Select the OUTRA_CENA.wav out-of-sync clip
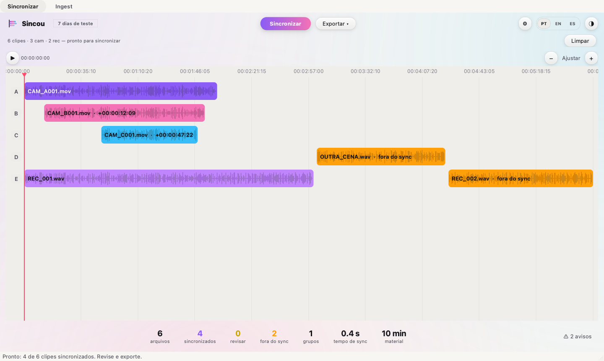Viewport: 604px width, 361px height. tap(381, 157)
